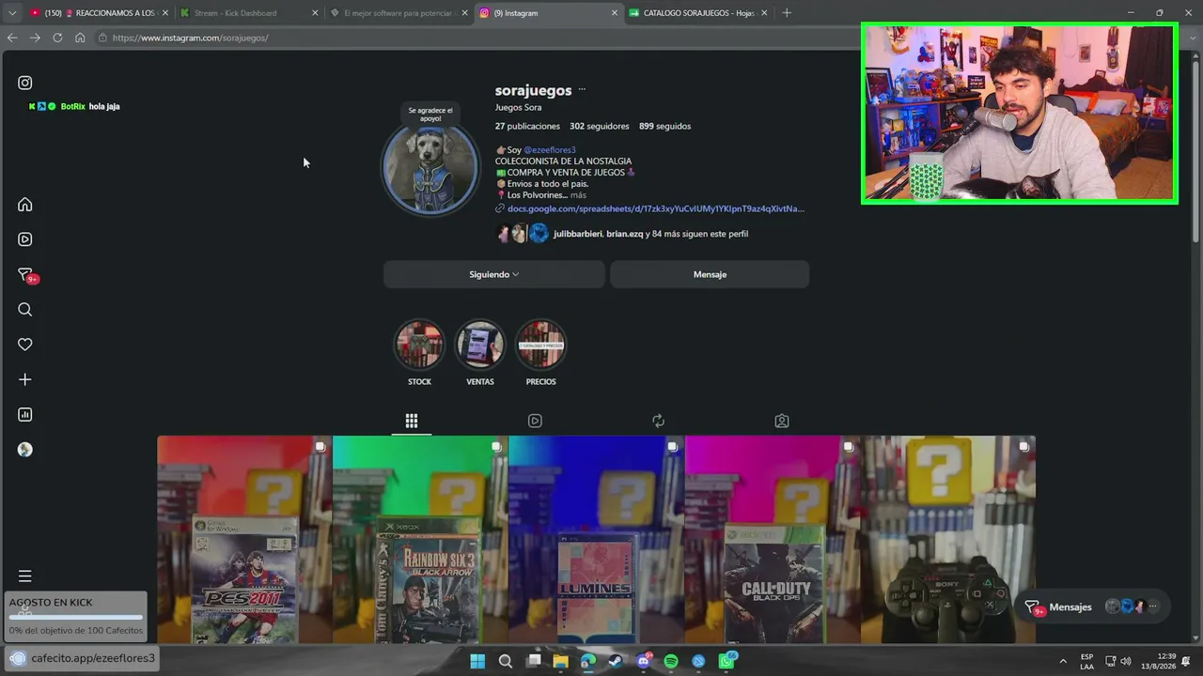The height and width of the screenshot is (676, 1203).
Task: Expand the bio with the 'más' link
Action: click(x=578, y=195)
